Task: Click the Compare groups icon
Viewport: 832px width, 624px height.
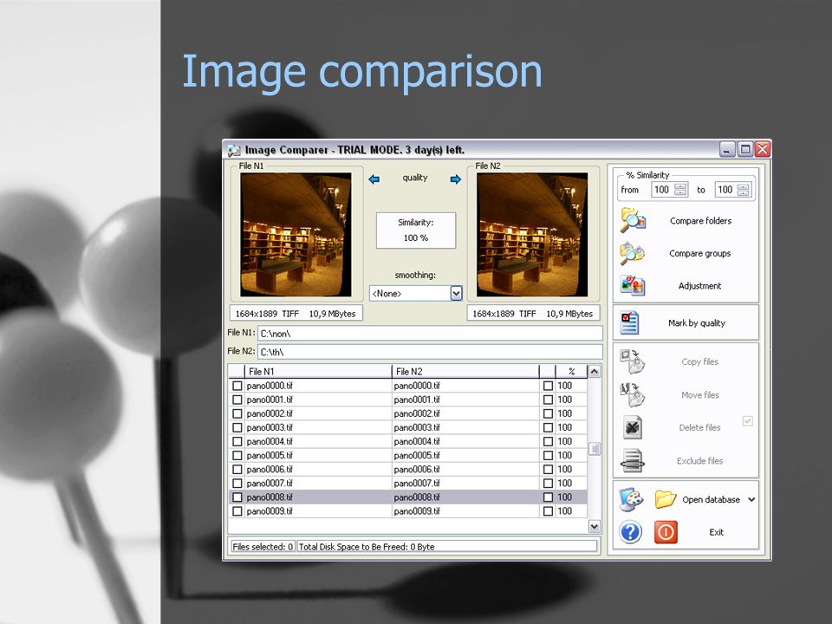Action: 633,253
